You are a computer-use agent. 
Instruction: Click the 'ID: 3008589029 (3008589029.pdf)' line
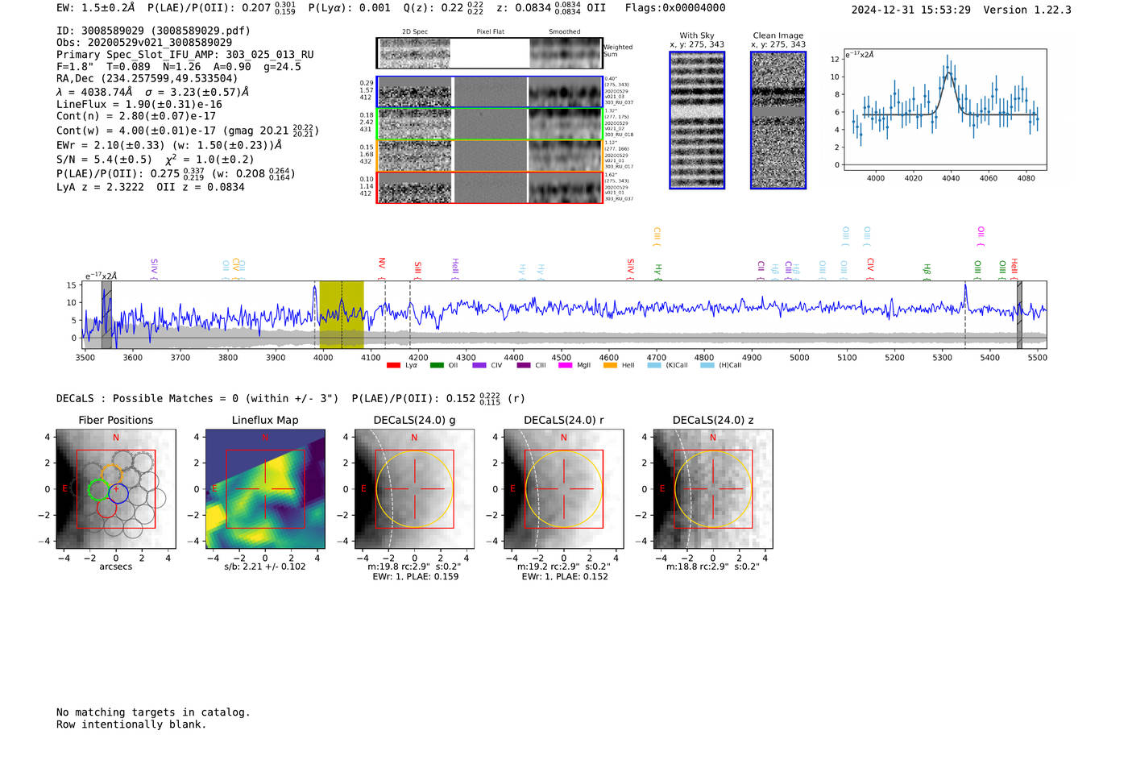point(153,31)
